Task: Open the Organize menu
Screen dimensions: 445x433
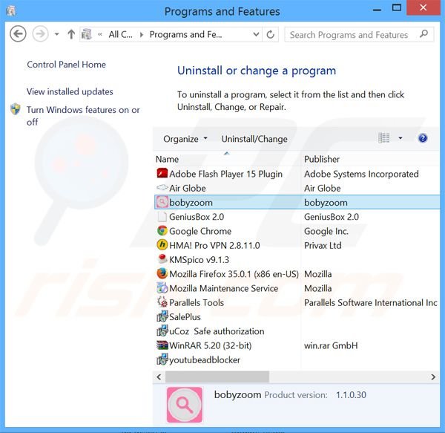Action: [x=185, y=139]
